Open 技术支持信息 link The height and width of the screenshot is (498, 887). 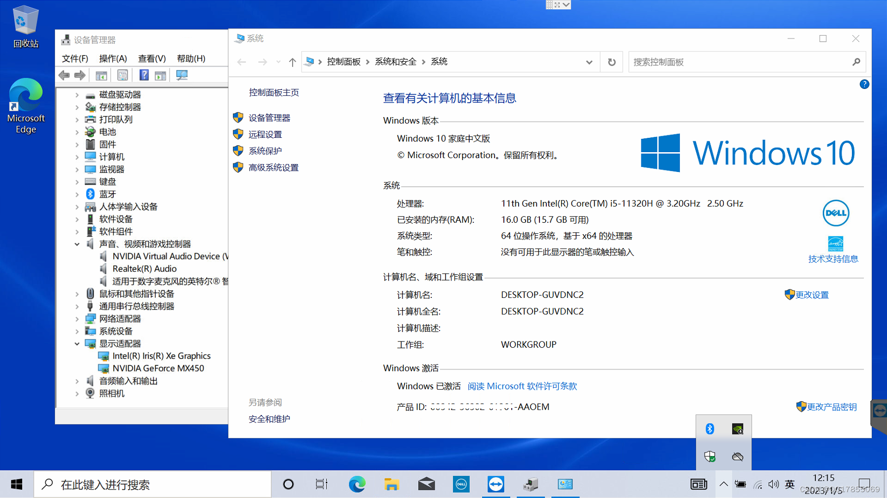[833, 259]
